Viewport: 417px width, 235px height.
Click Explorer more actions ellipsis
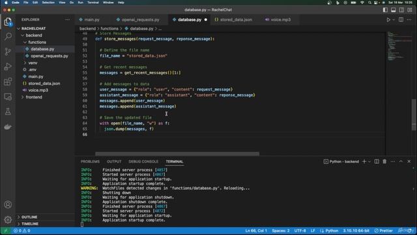[67, 20]
